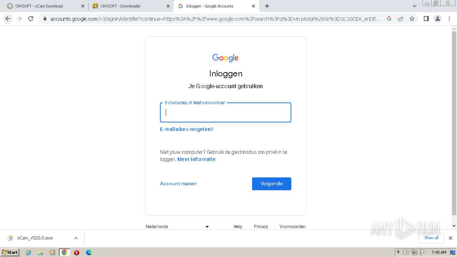The width and height of the screenshot is (457, 257).
Task: Click 'Show all' downloads button
Action: pos(431,238)
